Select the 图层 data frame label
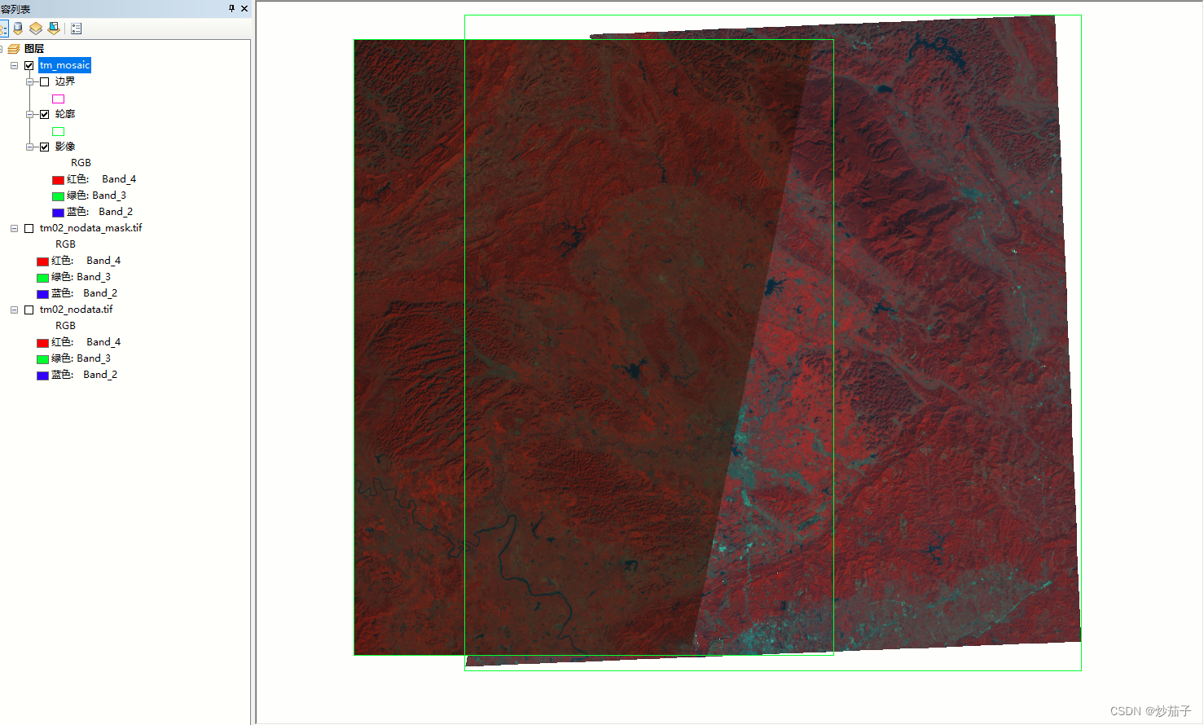This screenshot has height=725, width=1204. (x=34, y=49)
